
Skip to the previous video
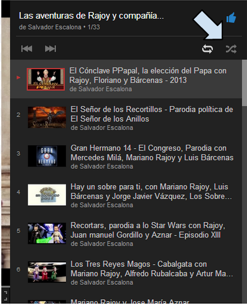point(27,48)
